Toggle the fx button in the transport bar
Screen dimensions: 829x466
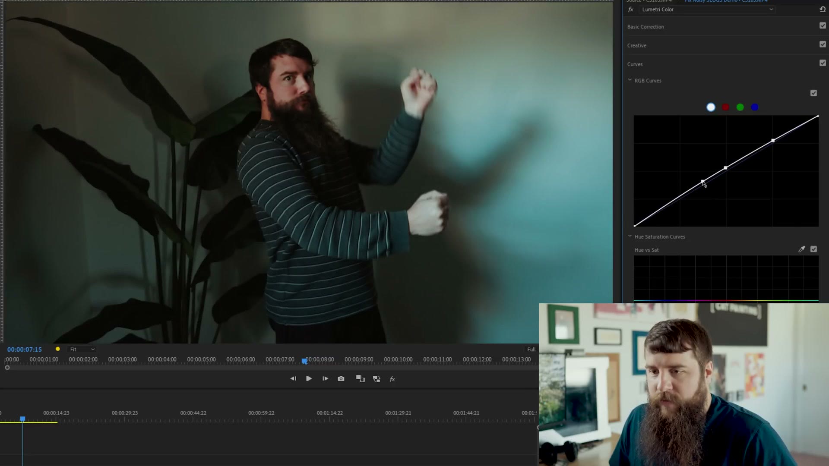click(392, 379)
